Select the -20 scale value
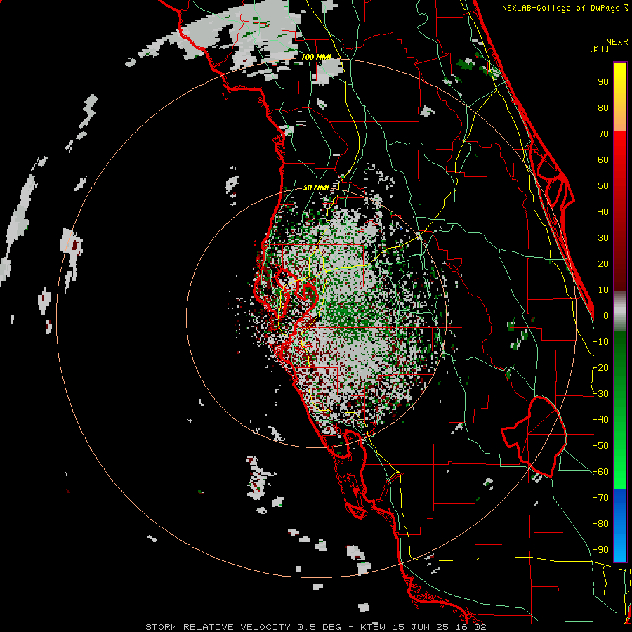 (600, 367)
